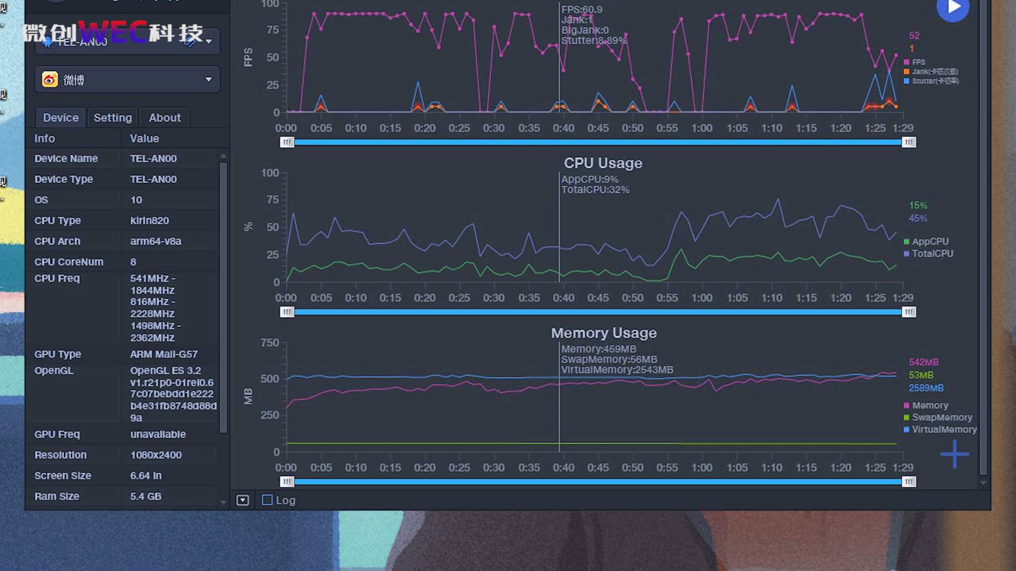Click left range handle of Memory Usage chart
Viewport: 1016px width, 571px height.
tap(287, 482)
